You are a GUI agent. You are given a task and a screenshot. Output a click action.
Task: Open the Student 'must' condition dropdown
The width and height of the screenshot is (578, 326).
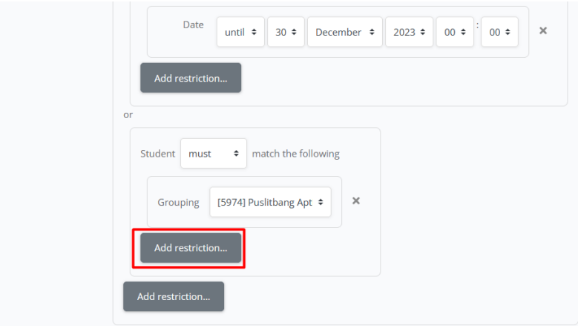point(214,154)
